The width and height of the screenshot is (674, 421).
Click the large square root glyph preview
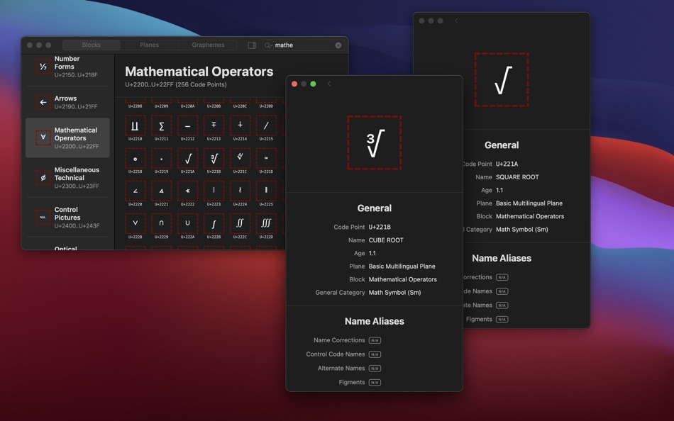(x=502, y=79)
